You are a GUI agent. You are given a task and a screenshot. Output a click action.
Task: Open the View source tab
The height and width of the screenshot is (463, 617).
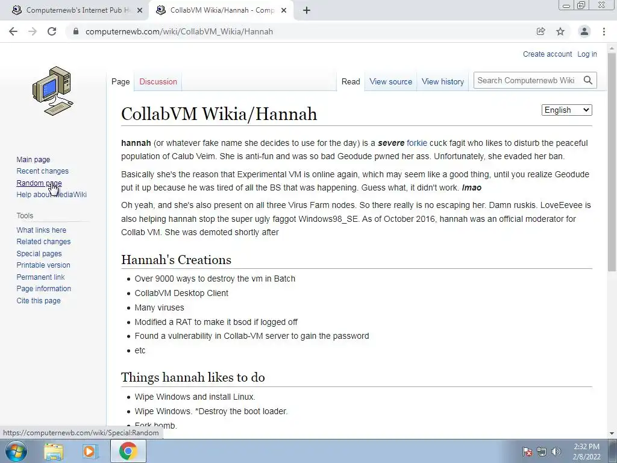[390, 81]
